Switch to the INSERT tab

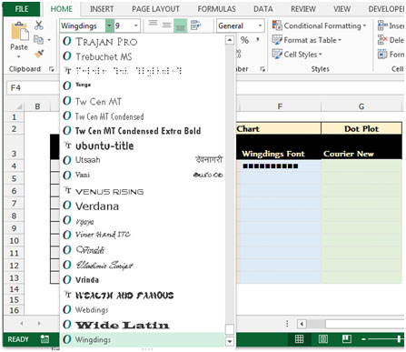pyautogui.click(x=102, y=9)
